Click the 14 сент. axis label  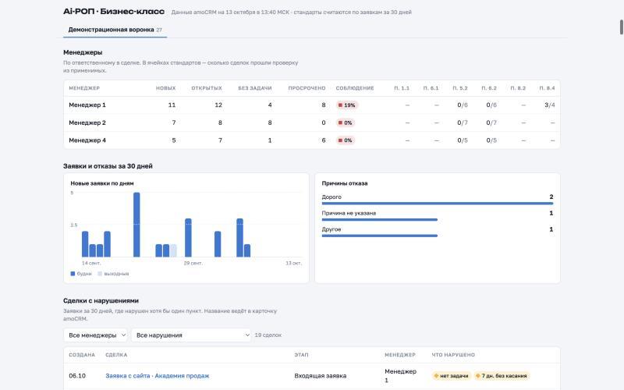point(91,263)
